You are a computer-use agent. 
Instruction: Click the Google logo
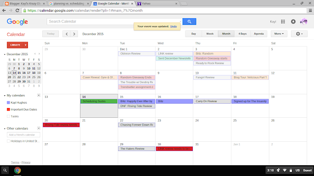pos(17,22)
